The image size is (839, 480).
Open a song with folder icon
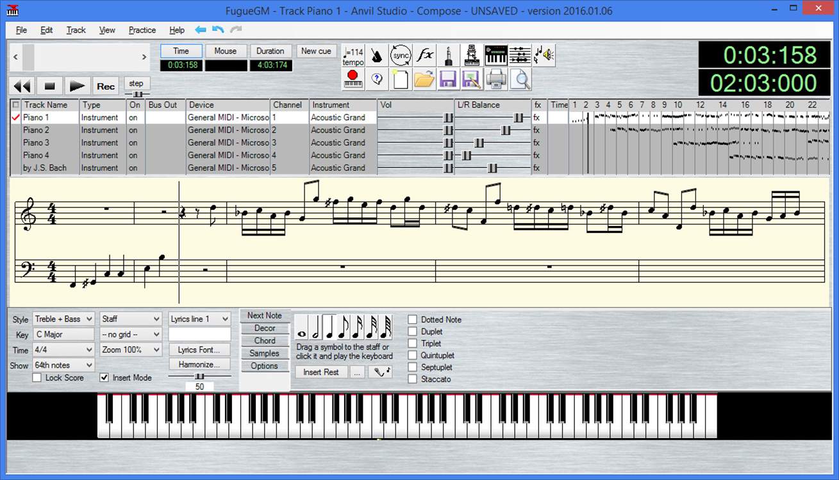[x=424, y=79]
